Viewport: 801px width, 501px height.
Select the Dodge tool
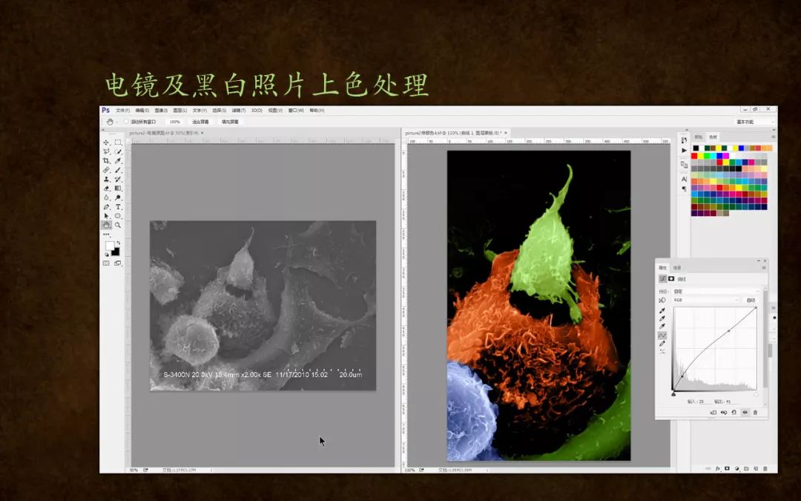pyautogui.click(x=118, y=197)
